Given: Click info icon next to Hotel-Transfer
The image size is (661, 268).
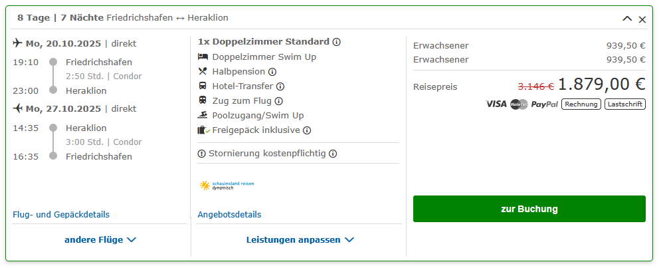Looking at the screenshot, I should (x=280, y=86).
